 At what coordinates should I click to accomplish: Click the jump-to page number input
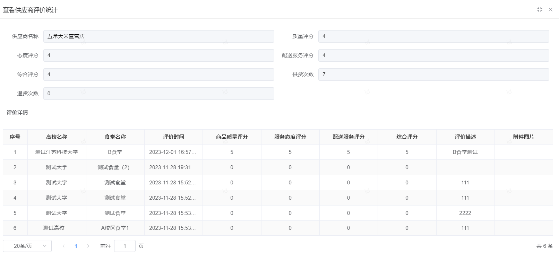pyautogui.click(x=124, y=246)
